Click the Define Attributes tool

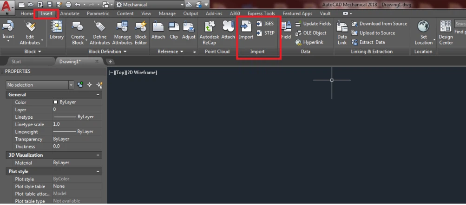[100, 32]
